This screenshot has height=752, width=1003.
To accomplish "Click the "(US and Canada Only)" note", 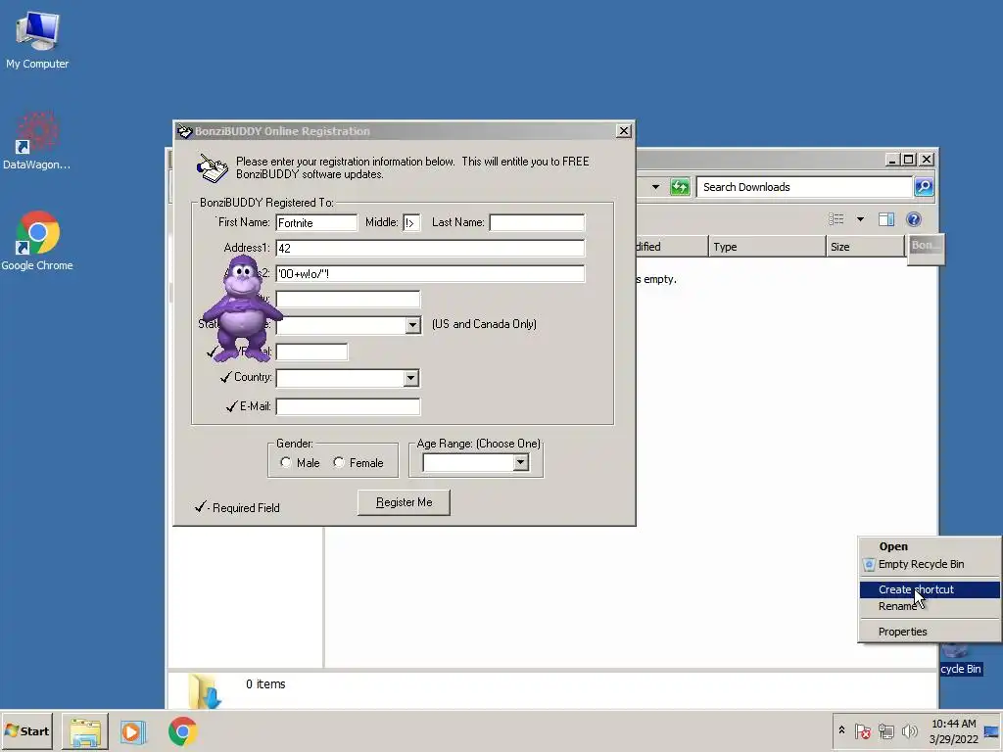I will (x=484, y=324).
